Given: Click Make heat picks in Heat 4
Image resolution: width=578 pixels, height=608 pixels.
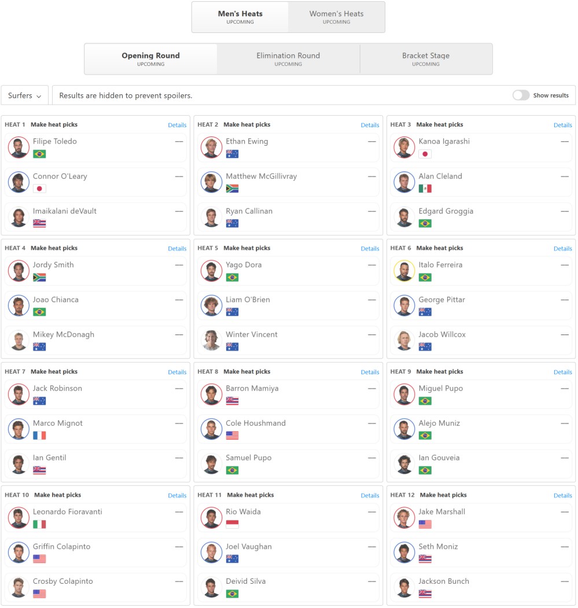Looking at the screenshot, I should 54,248.
